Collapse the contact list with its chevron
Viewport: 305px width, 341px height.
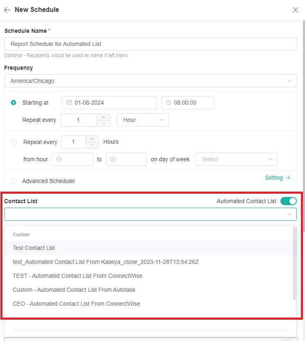coord(290,214)
